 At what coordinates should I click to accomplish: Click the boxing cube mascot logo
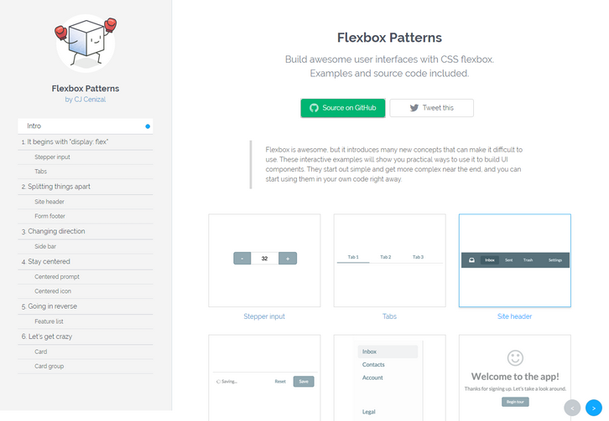tap(86, 42)
